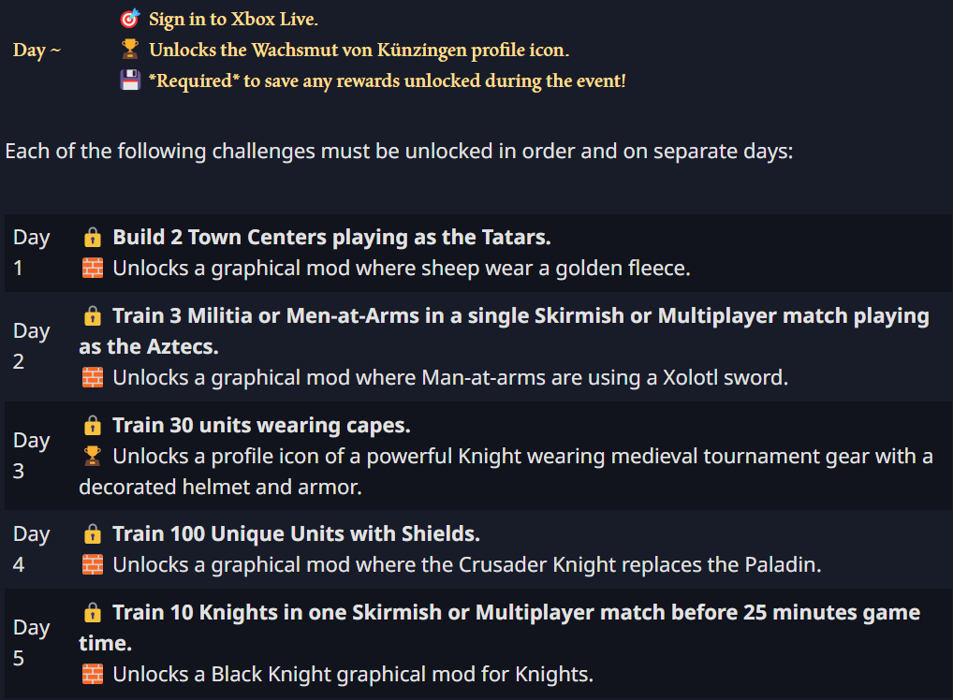Click the lock icon for Train 30 units wearing capes
The image size is (953, 700).
click(92, 426)
